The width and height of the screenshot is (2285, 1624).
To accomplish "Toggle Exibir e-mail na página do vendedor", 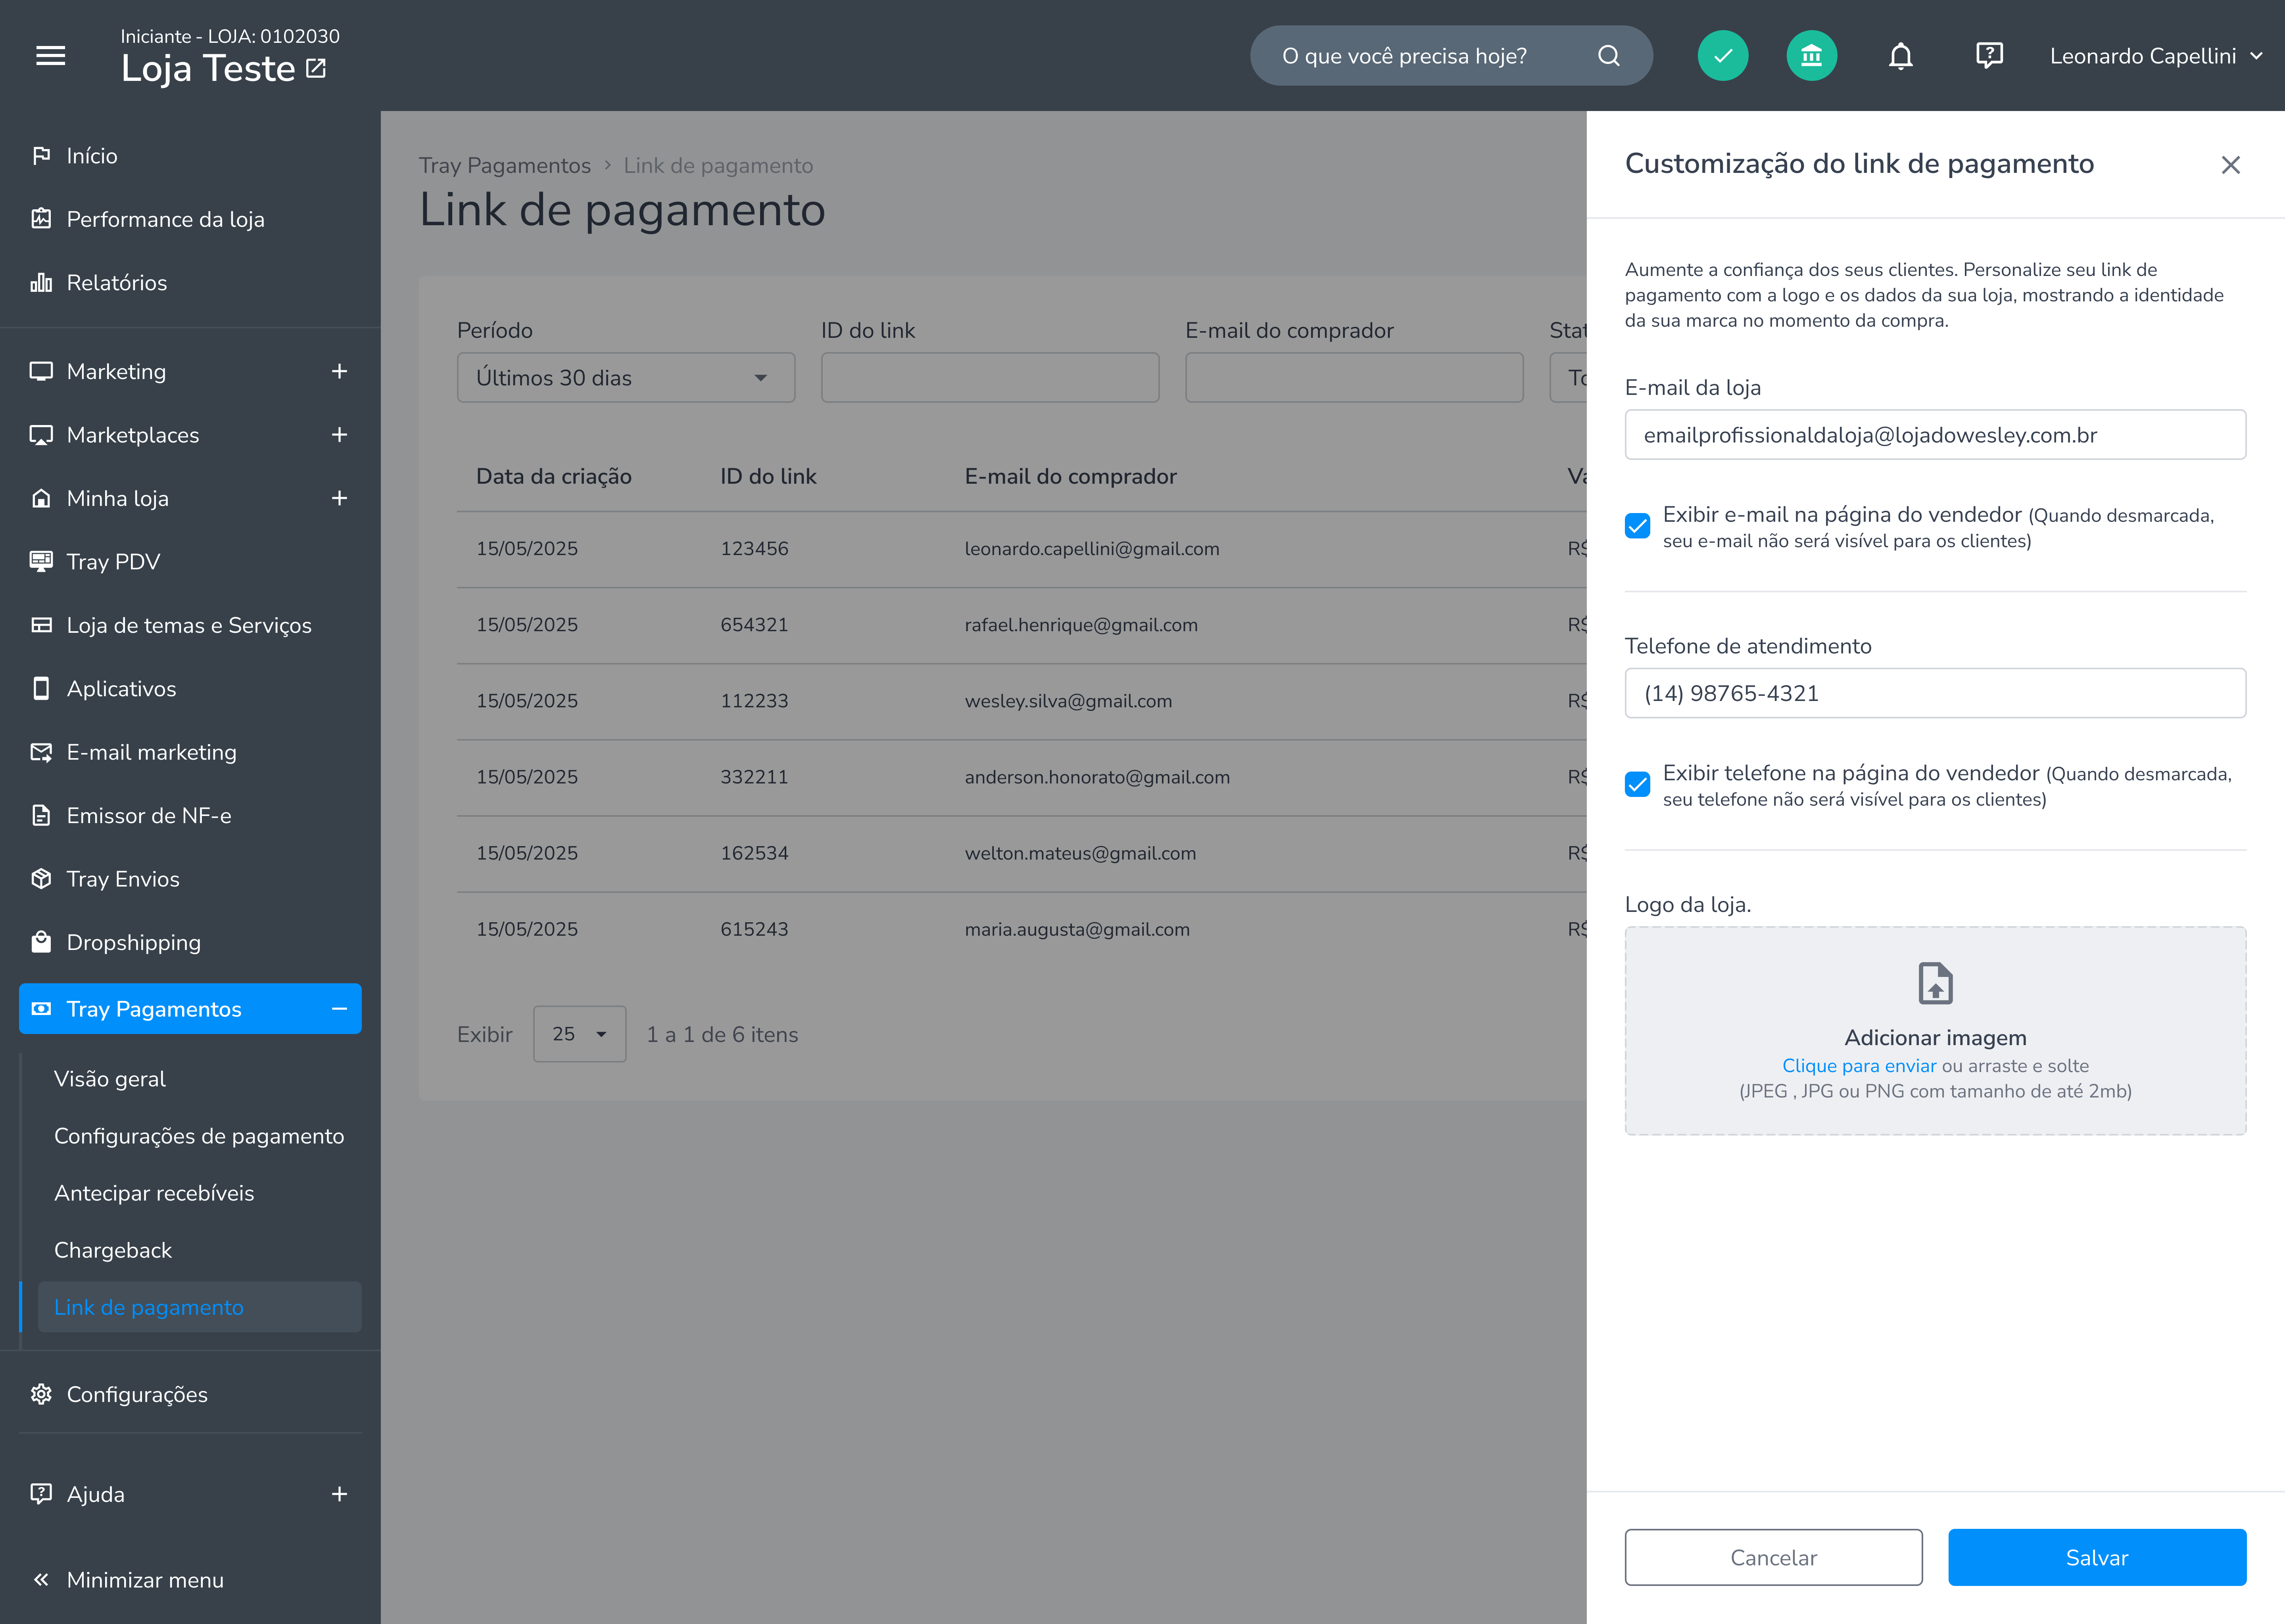I will click(x=1638, y=526).
